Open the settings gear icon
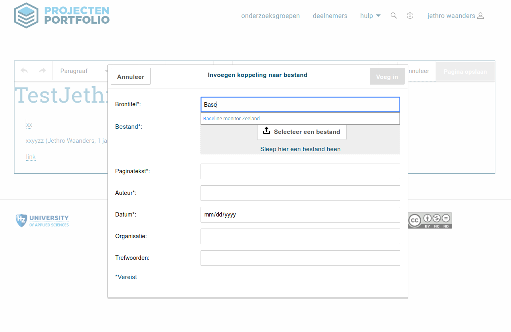This screenshot has width=511, height=332. point(410,16)
